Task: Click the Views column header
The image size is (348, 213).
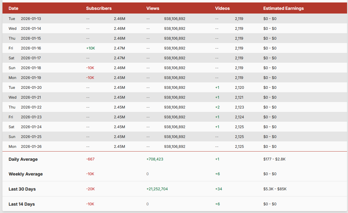Action: [153, 8]
